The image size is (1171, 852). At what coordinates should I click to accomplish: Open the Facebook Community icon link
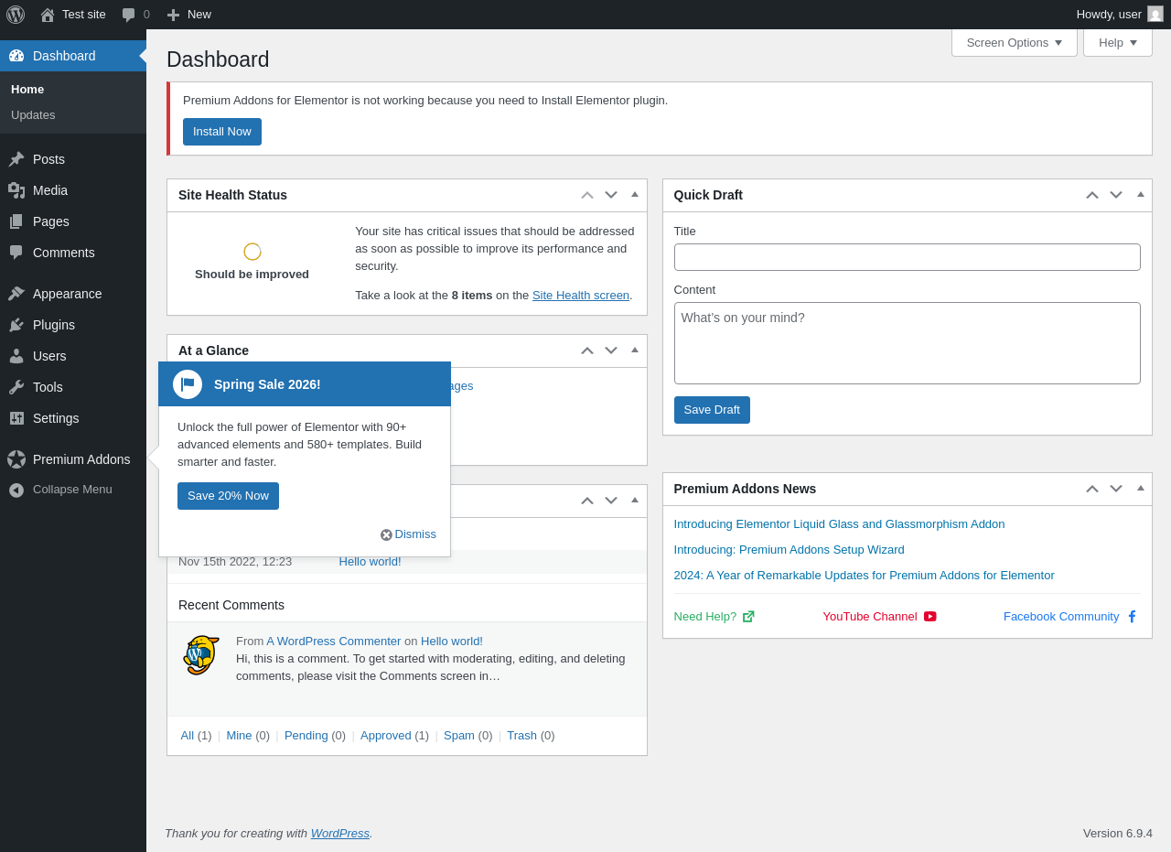(1132, 617)
